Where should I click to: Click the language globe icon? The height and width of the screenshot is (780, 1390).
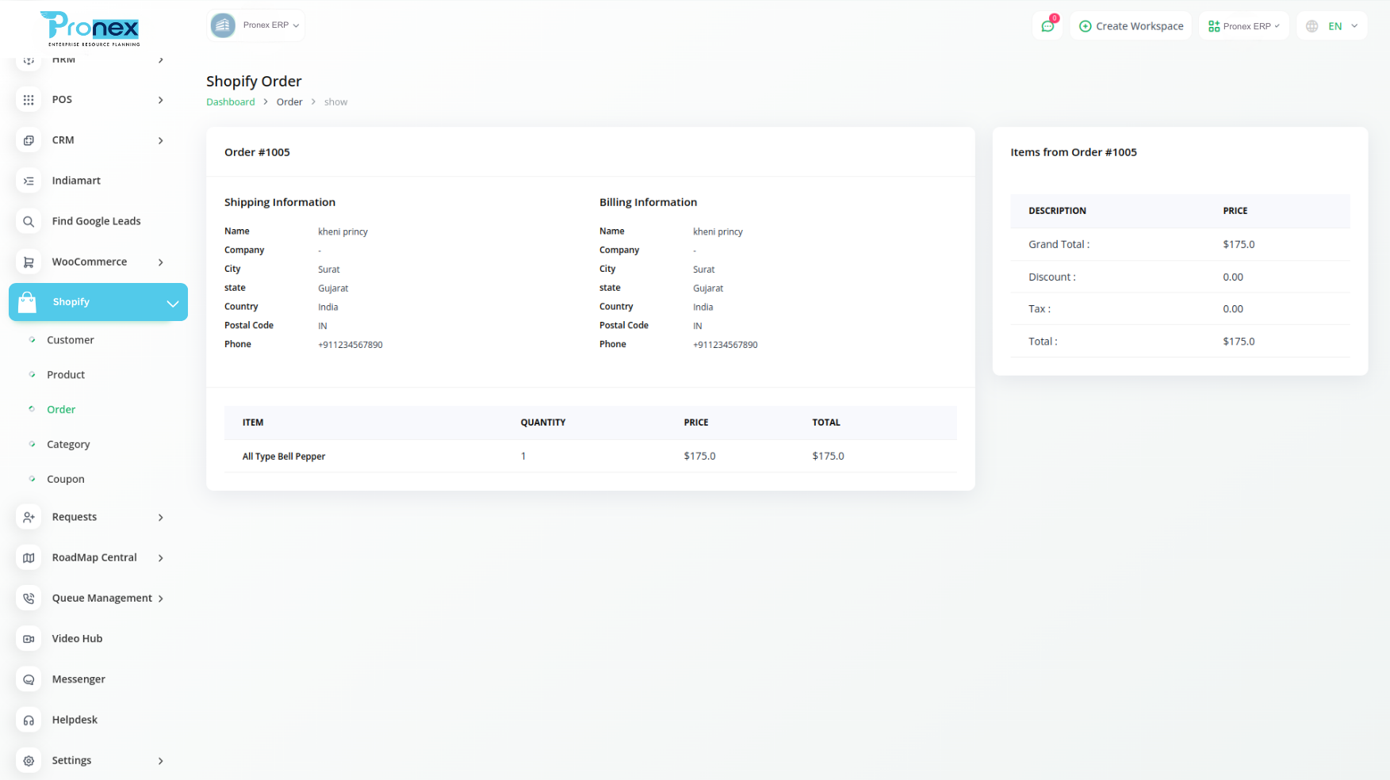click(1312, 26)
